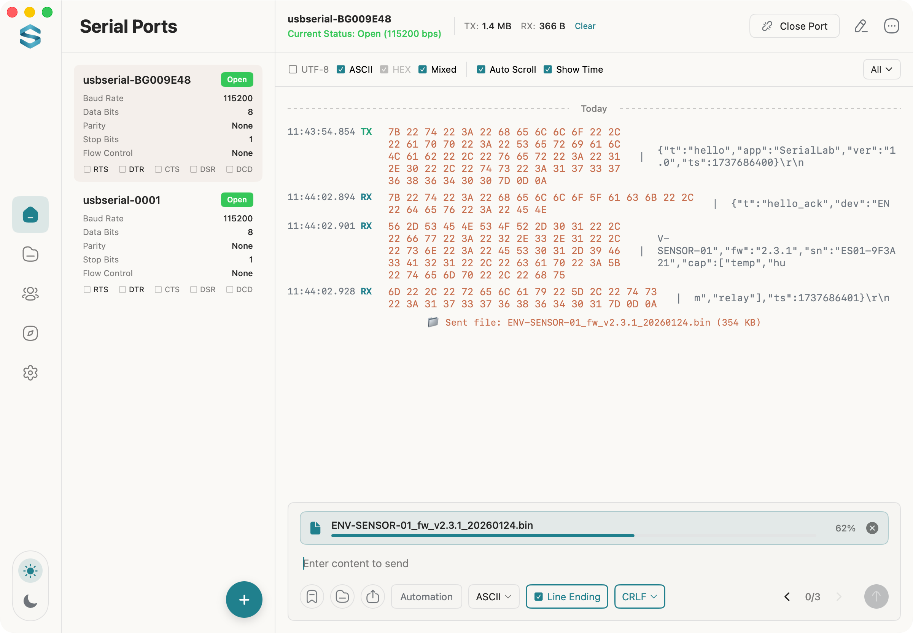The image size is (913, 633).
Task: Click the share/export icon below input
Action: (372, 596)
